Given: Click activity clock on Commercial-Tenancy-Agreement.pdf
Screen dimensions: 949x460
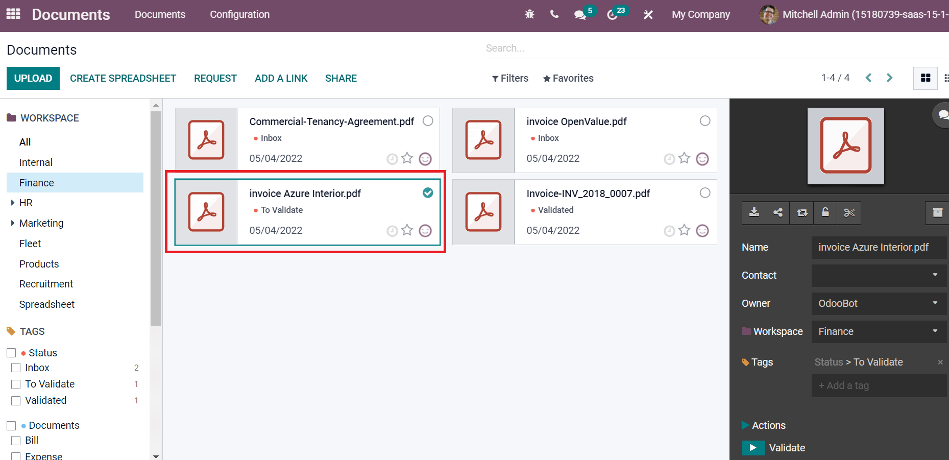Looking at the screenshot, I should pos(392,159).
